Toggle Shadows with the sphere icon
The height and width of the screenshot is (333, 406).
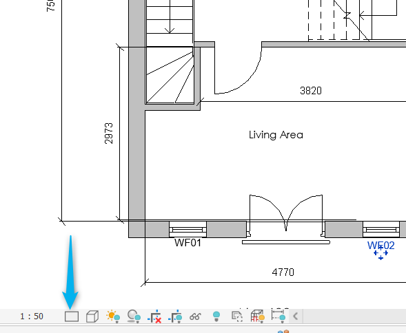point(134,316)
